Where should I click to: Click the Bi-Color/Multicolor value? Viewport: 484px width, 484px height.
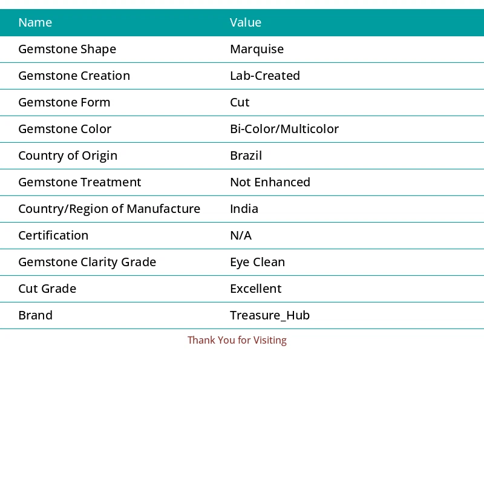pos(284,129)
